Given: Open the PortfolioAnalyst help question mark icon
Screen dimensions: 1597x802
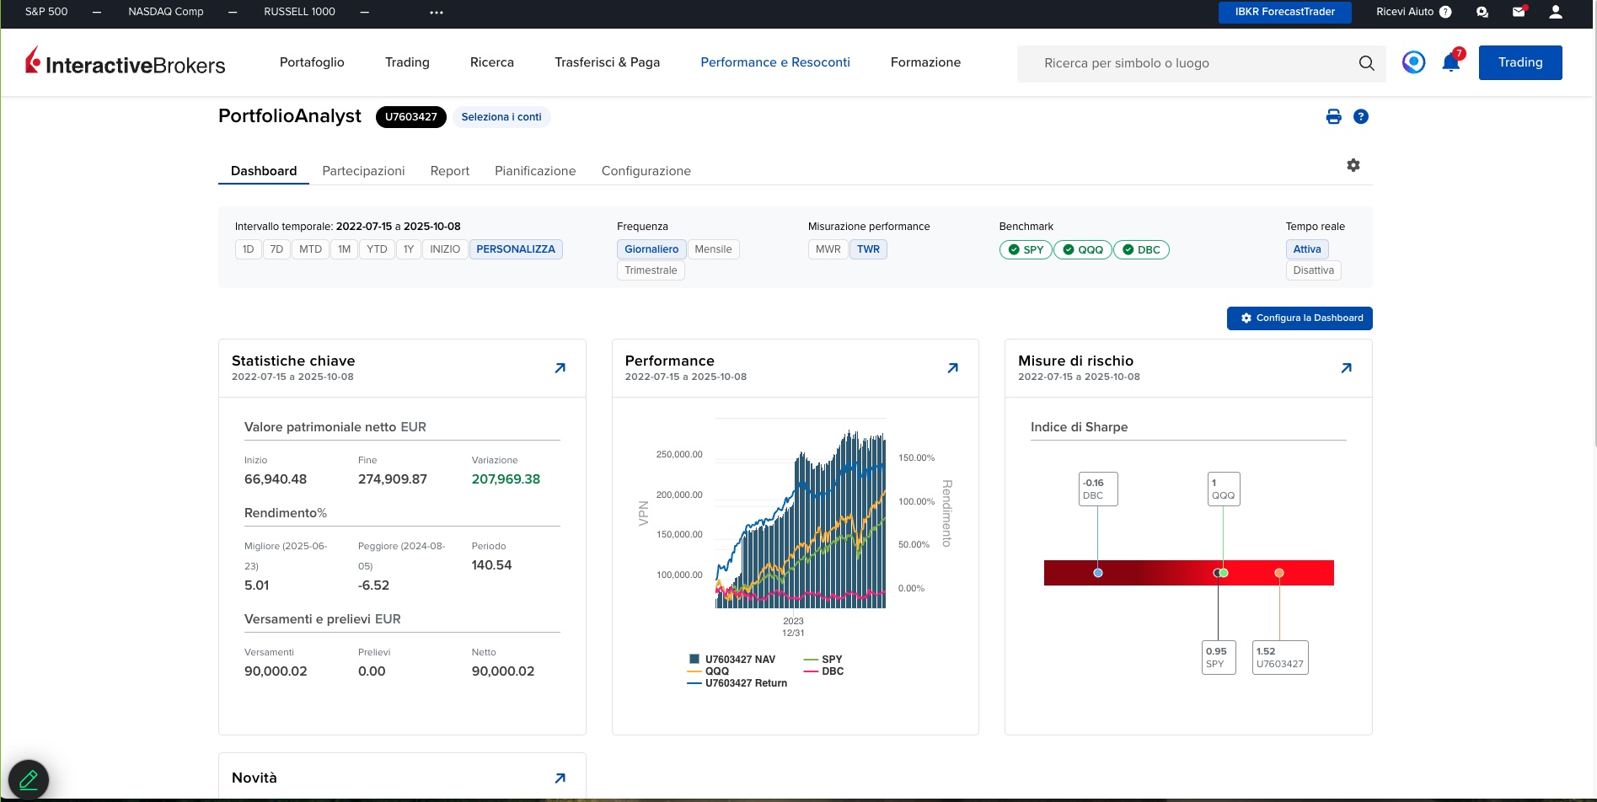Looking at the screenshot, I should click(1360, 117).
